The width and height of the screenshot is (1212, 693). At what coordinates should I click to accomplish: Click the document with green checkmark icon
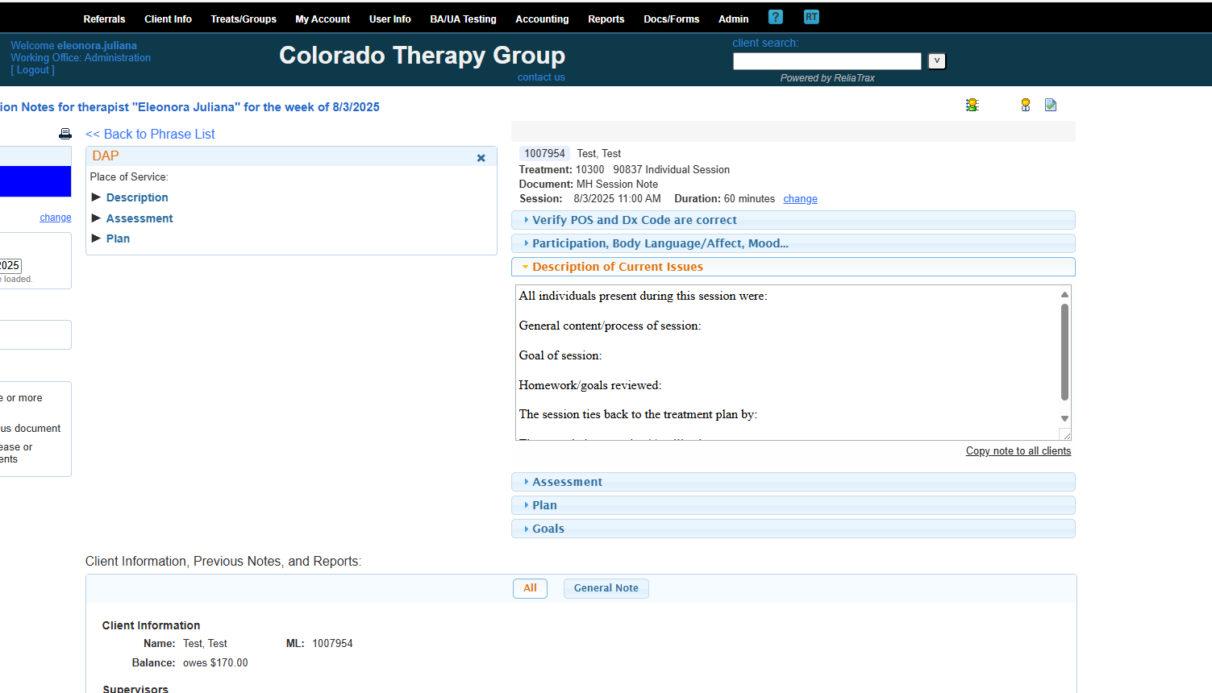1051,105
